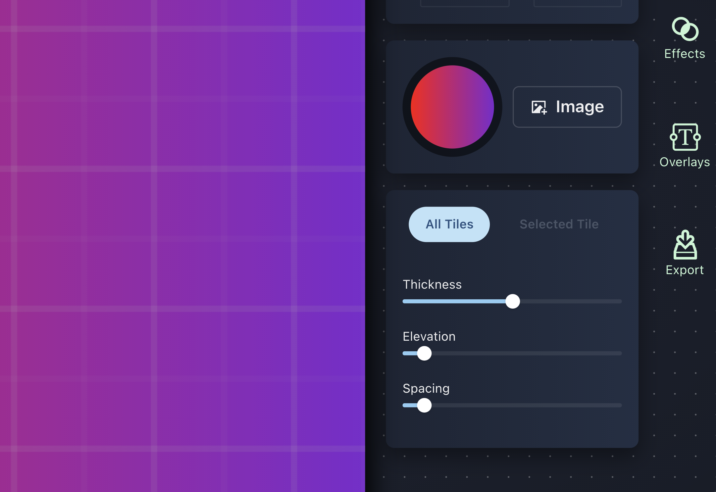Open the Overlays text icon
This screenshot has width=716, height=492.
[x=685, y=137]
